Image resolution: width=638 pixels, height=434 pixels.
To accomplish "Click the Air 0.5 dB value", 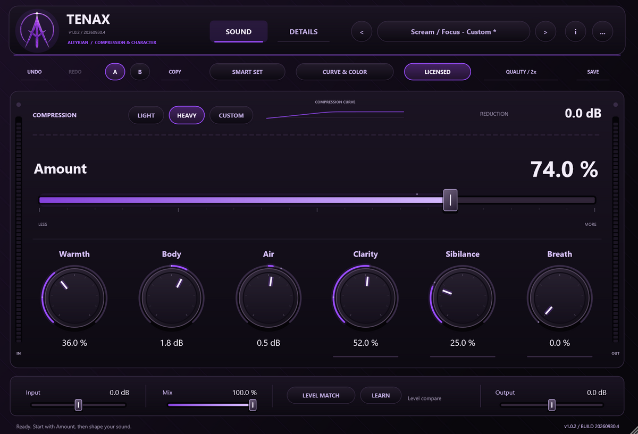I will click(x=268, y=343).
